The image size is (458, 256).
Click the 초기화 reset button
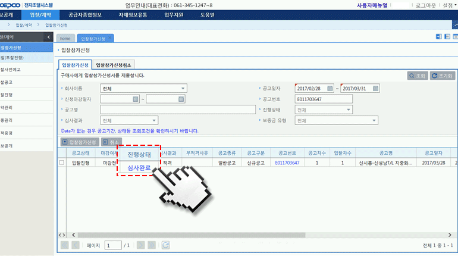[x=442, y=76]
